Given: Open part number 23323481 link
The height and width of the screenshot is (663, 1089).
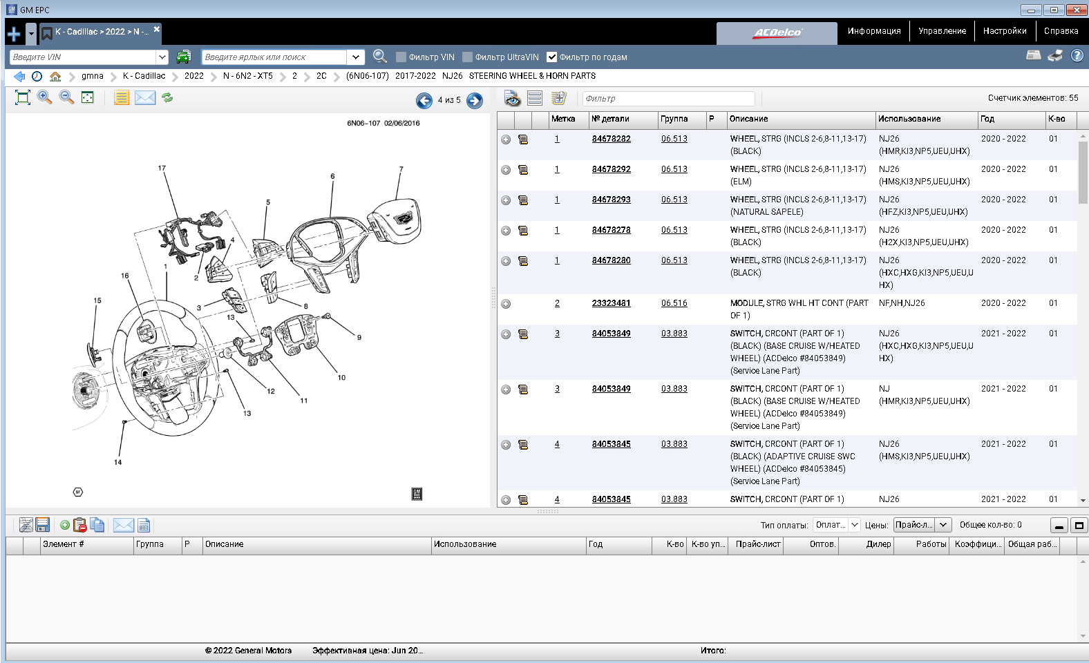Looking at the screenshot, I should point(611,303).
